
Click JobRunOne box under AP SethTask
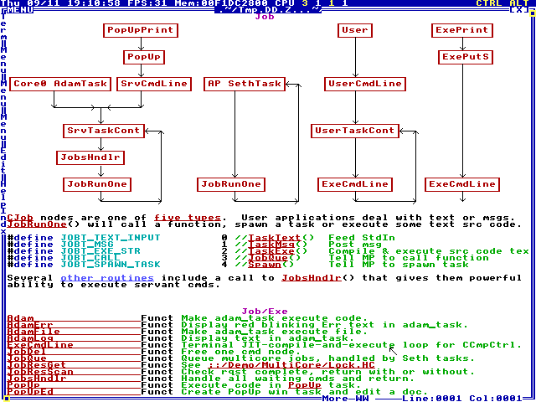click(x=231, y=184)
